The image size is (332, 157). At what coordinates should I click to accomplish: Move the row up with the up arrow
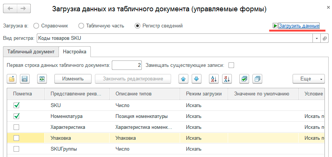(x=183, y=79)
